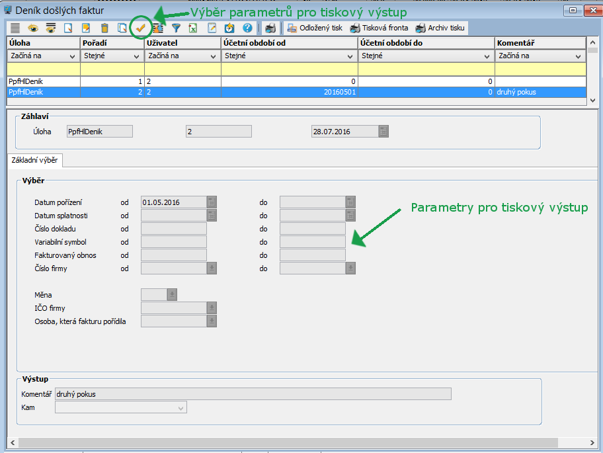Image resolution: width=603 pixels, height=453 pixels.
Task: Open help with the blue question mark icon
Action: point(247,28)
